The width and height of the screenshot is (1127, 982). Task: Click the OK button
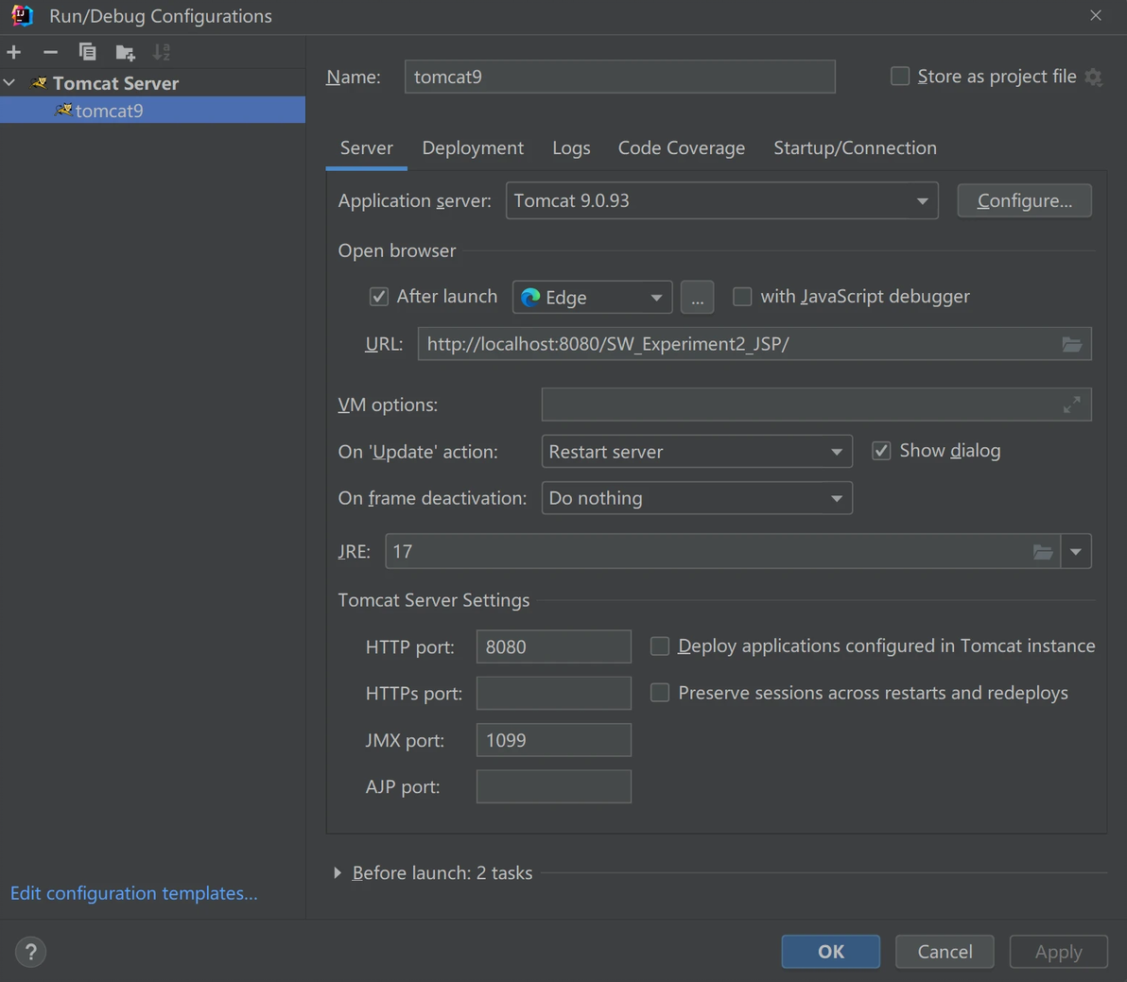[x=831, y=952]
